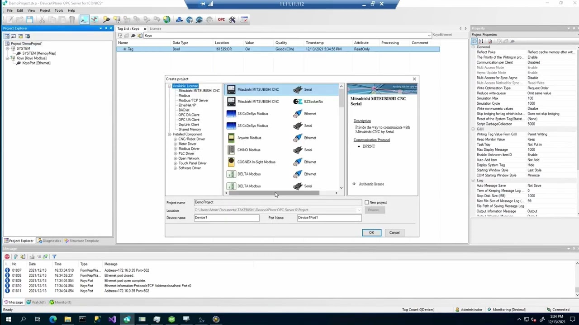The image size is (579, 325).
Task: Switch to the Monitor(1) tab
Action: [x=61, y=302]
